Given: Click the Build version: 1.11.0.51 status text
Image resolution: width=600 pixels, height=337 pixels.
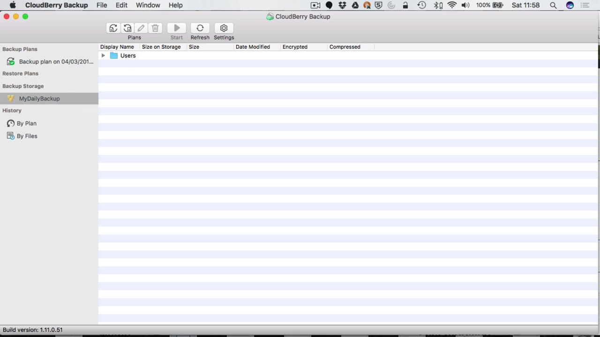Looking at the screenshot, I should tap(33, 330).
